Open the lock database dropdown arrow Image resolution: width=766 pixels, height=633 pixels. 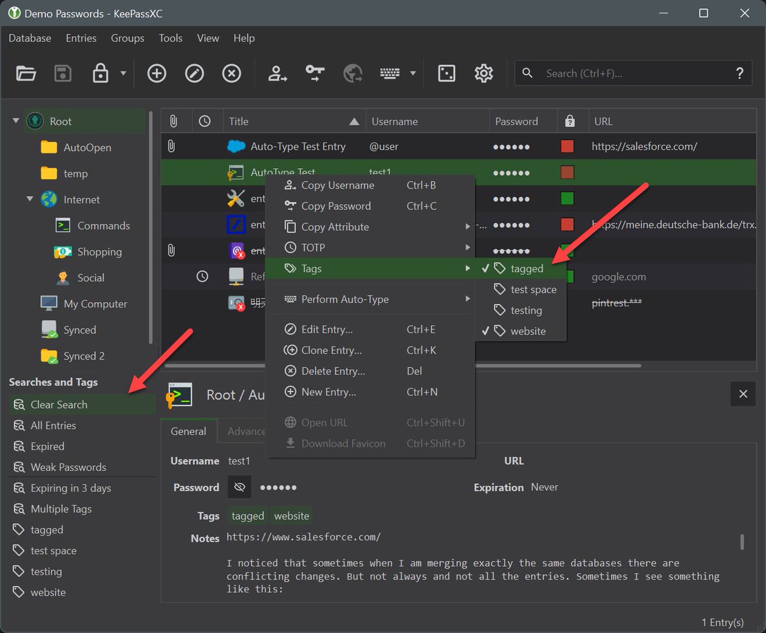coord(123,73)
